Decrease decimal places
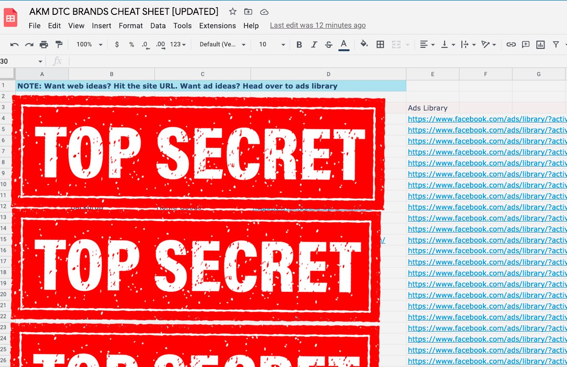Image resolution: width=567 pixels, height=367 pixels. coord(145,45)
